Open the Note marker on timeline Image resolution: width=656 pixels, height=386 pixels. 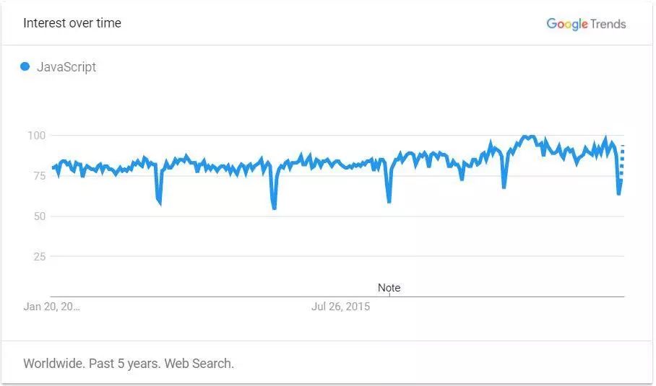389,288
